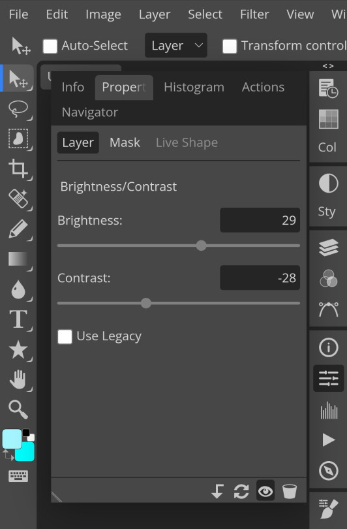Select the Mask button
347x529 pixels.
tap(125, 143)
